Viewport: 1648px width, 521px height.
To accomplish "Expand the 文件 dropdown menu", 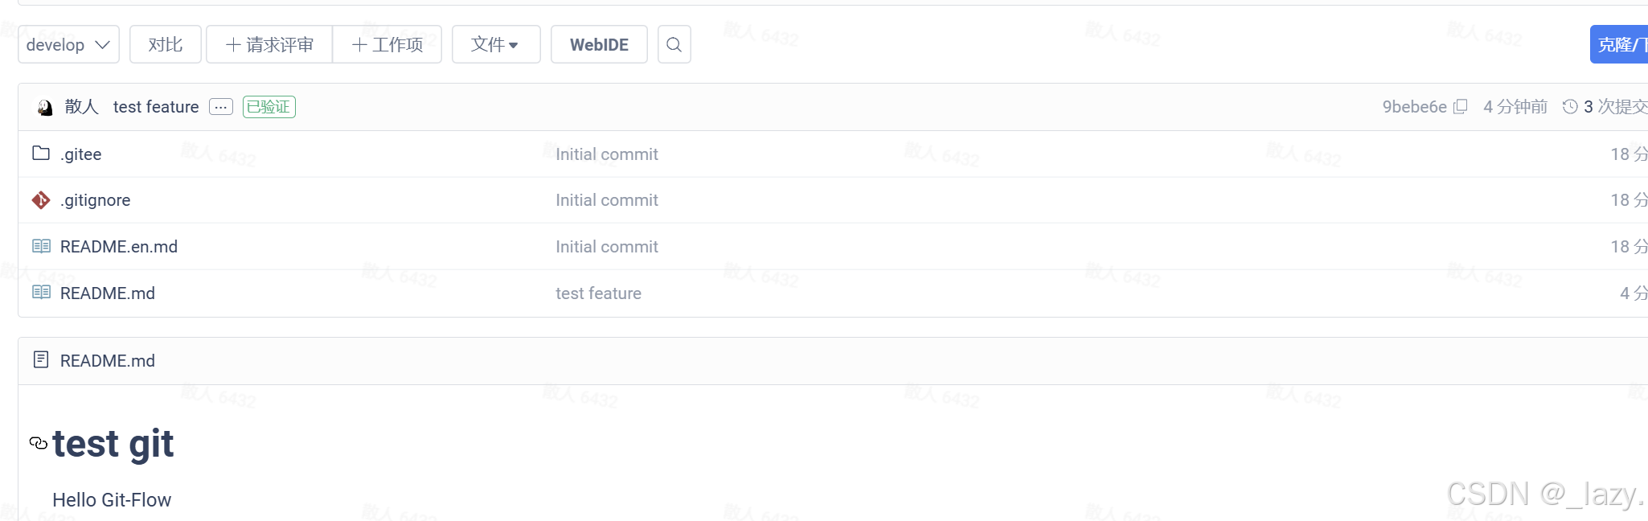I will (x=495, y=44).
